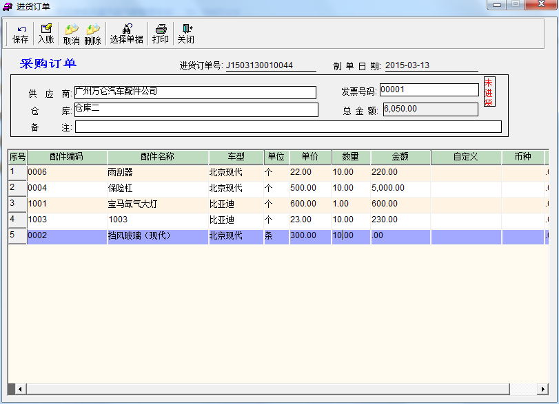Click the 车型 column header

point(236,157)
